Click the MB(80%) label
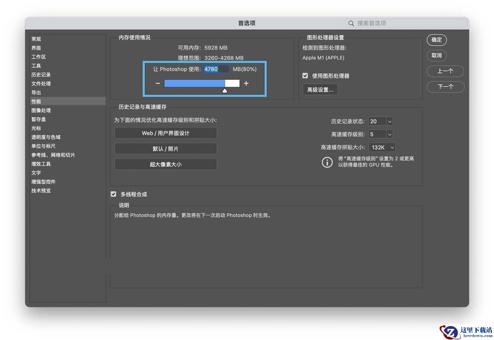 [245, 69]
